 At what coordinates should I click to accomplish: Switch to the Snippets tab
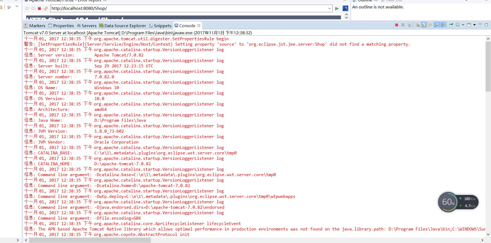[160, 26]
